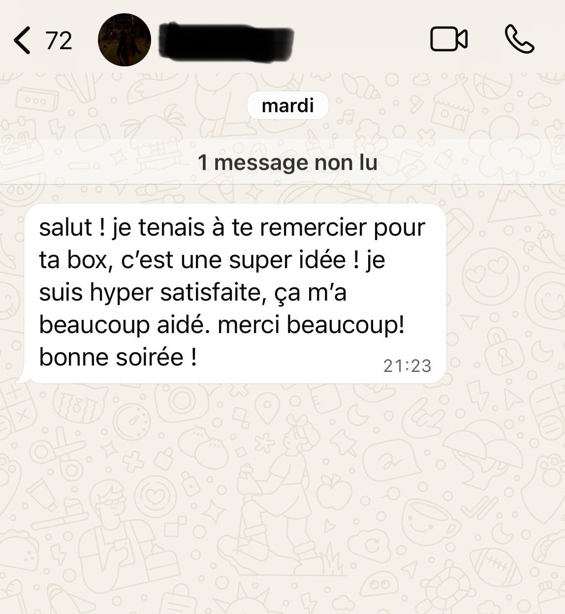Start a voice call via phone icon
Screen dimensions: 565x614
click(x=519, y=39)
